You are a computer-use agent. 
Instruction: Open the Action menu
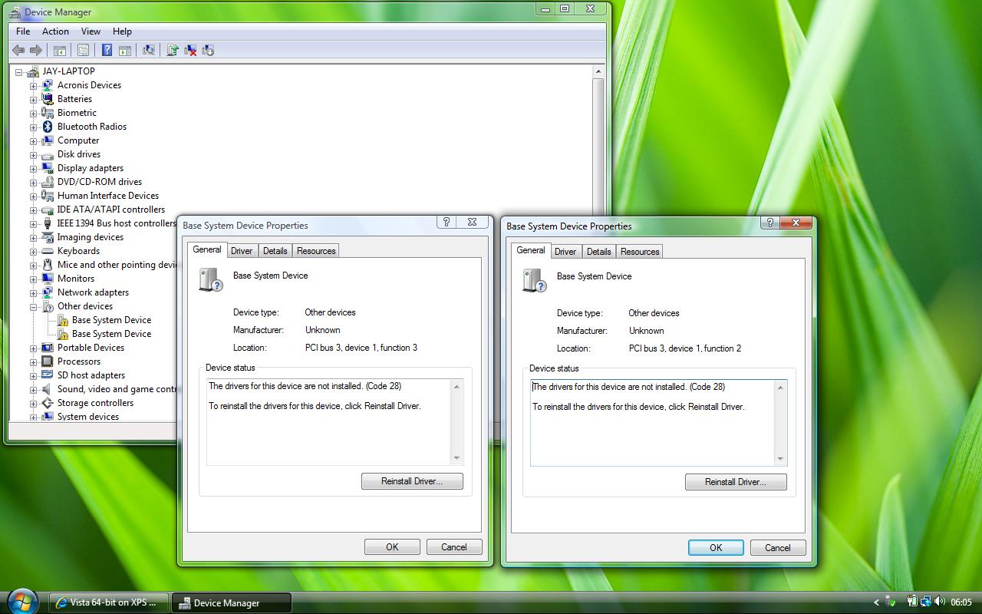55,31
